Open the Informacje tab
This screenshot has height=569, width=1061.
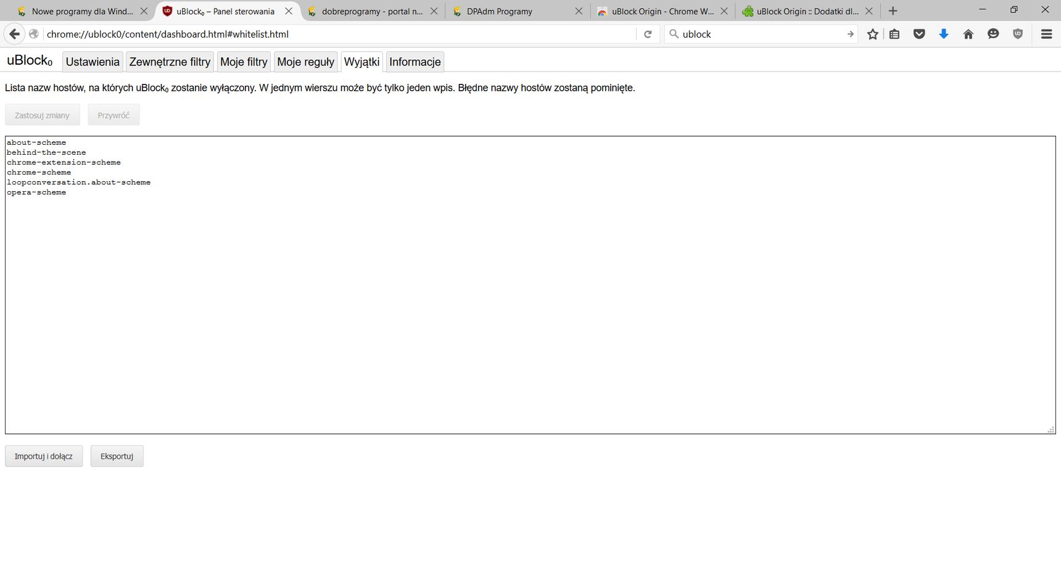point(415,62)
